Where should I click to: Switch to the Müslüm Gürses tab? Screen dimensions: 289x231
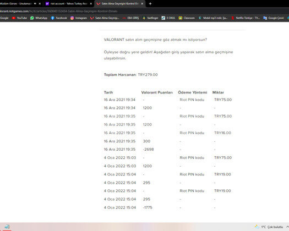[x=15, y=3]
